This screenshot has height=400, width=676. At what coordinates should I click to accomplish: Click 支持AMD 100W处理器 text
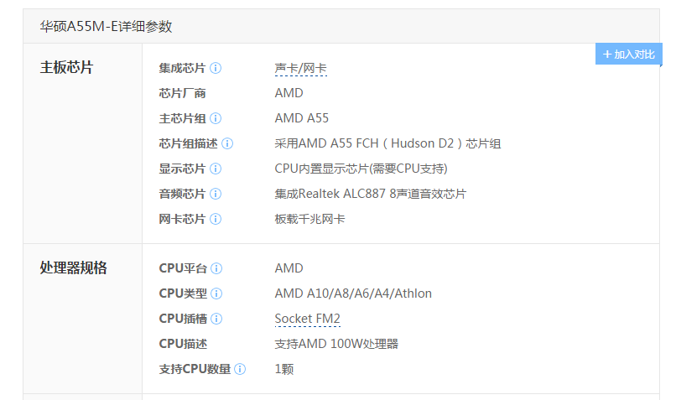coord(336,344)
